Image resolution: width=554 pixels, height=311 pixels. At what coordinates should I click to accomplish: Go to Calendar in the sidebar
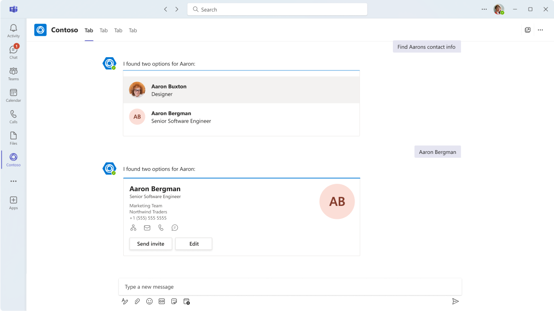(13, 95)
